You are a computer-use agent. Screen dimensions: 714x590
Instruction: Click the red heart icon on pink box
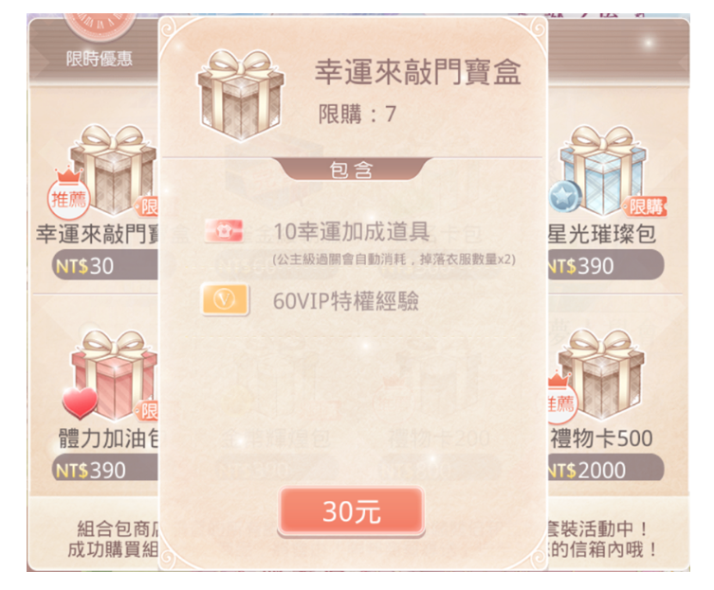(x=80, y=402)
